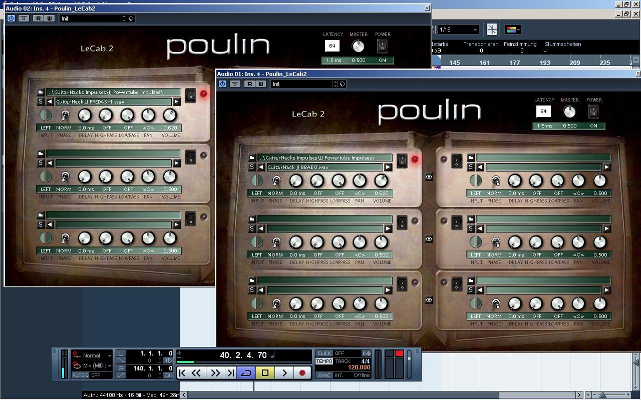Open the Normal record mode dropdown
The width and height of the screenshot is (641, 400).
tap(92, 355)
